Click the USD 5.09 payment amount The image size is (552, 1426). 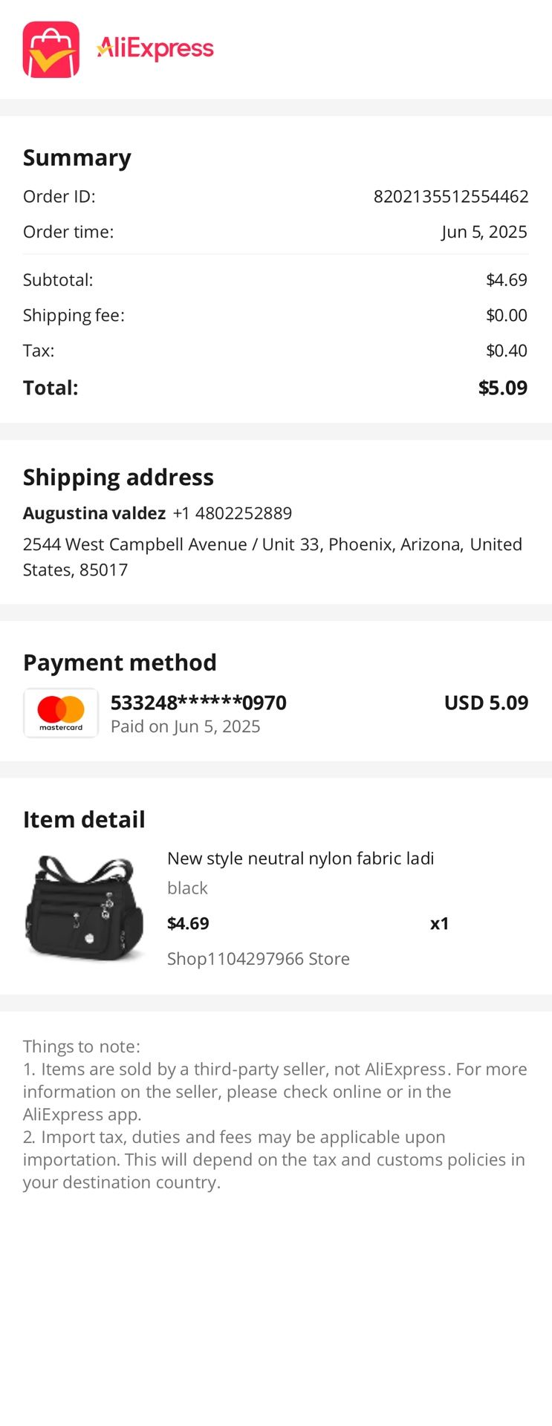pyautogui.click(x=487, y=703)
